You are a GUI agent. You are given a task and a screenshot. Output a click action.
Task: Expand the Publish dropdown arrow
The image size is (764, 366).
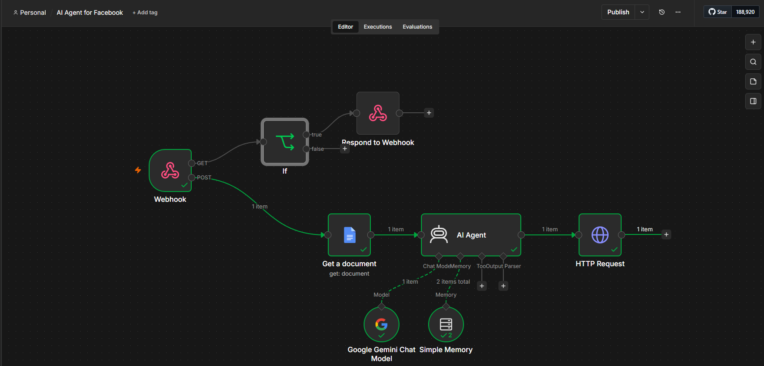pos(642,12)
